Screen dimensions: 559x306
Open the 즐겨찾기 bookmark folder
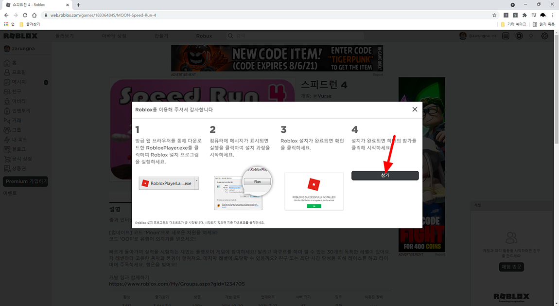pos(30,24)
